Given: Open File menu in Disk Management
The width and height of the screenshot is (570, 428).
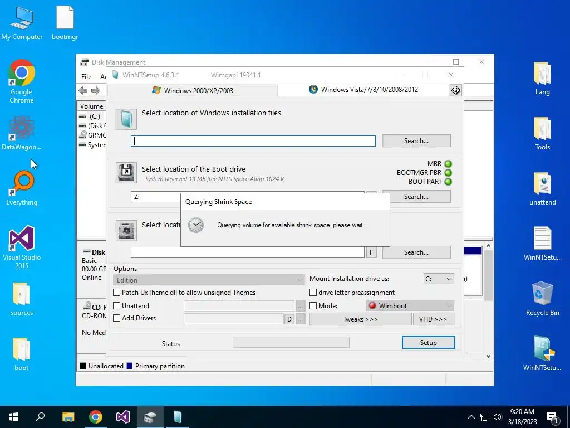Looking at the screenshot, I should (x=86, y=77).
